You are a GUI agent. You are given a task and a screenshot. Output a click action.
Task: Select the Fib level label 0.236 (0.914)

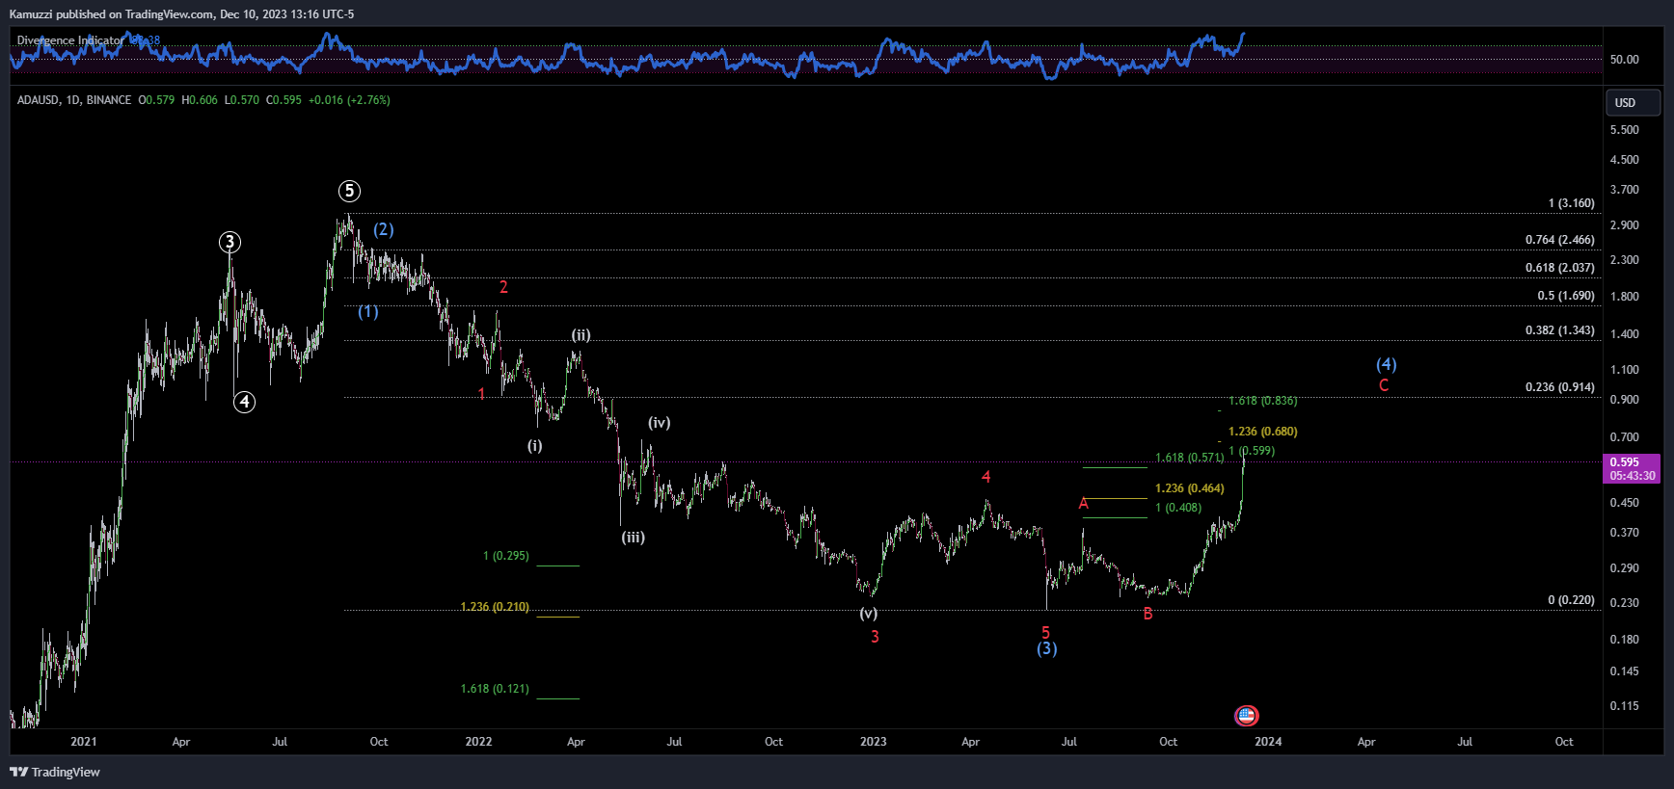pos(1559,387)
